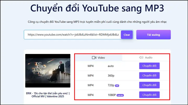Select the video title text below thumbnail
Image resolution: width=188 pixels, height=105 pixels.
pos(48,95)
